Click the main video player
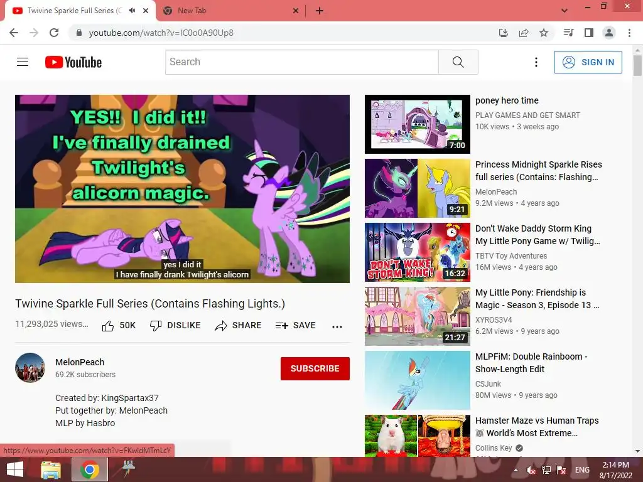The width and height of the screenshot is (643, 482). coord(183,189)
